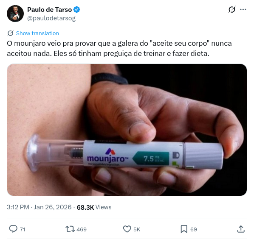Click the Grok icon at top right
254x239 pixels.
tap(231, 10)
